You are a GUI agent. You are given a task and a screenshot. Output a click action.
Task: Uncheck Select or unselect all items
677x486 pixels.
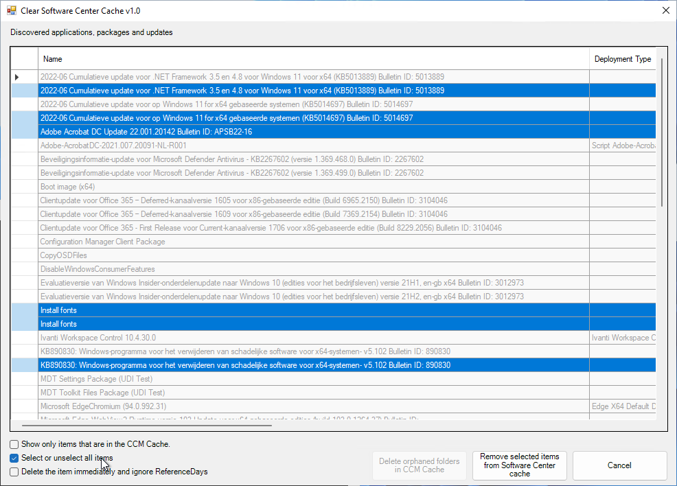click(14, 458)
